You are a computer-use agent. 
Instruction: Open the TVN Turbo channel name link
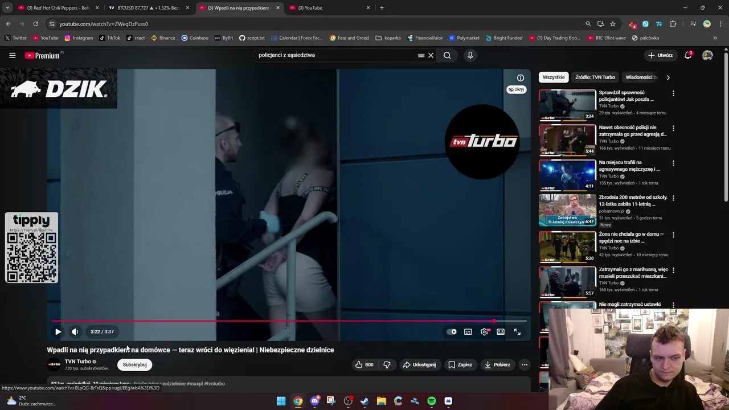pos(78,362)
